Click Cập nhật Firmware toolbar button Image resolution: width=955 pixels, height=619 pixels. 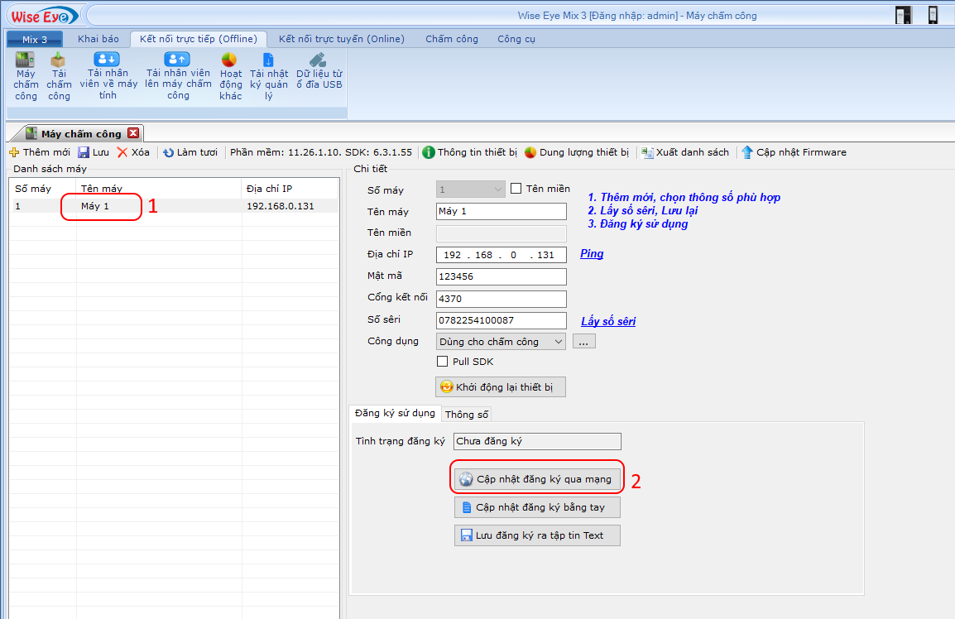[794, 152]
